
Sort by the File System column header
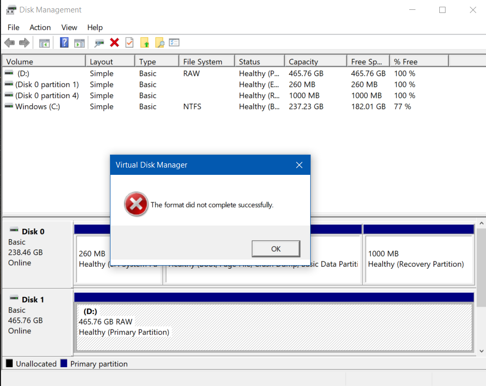[x=207, y=61]
